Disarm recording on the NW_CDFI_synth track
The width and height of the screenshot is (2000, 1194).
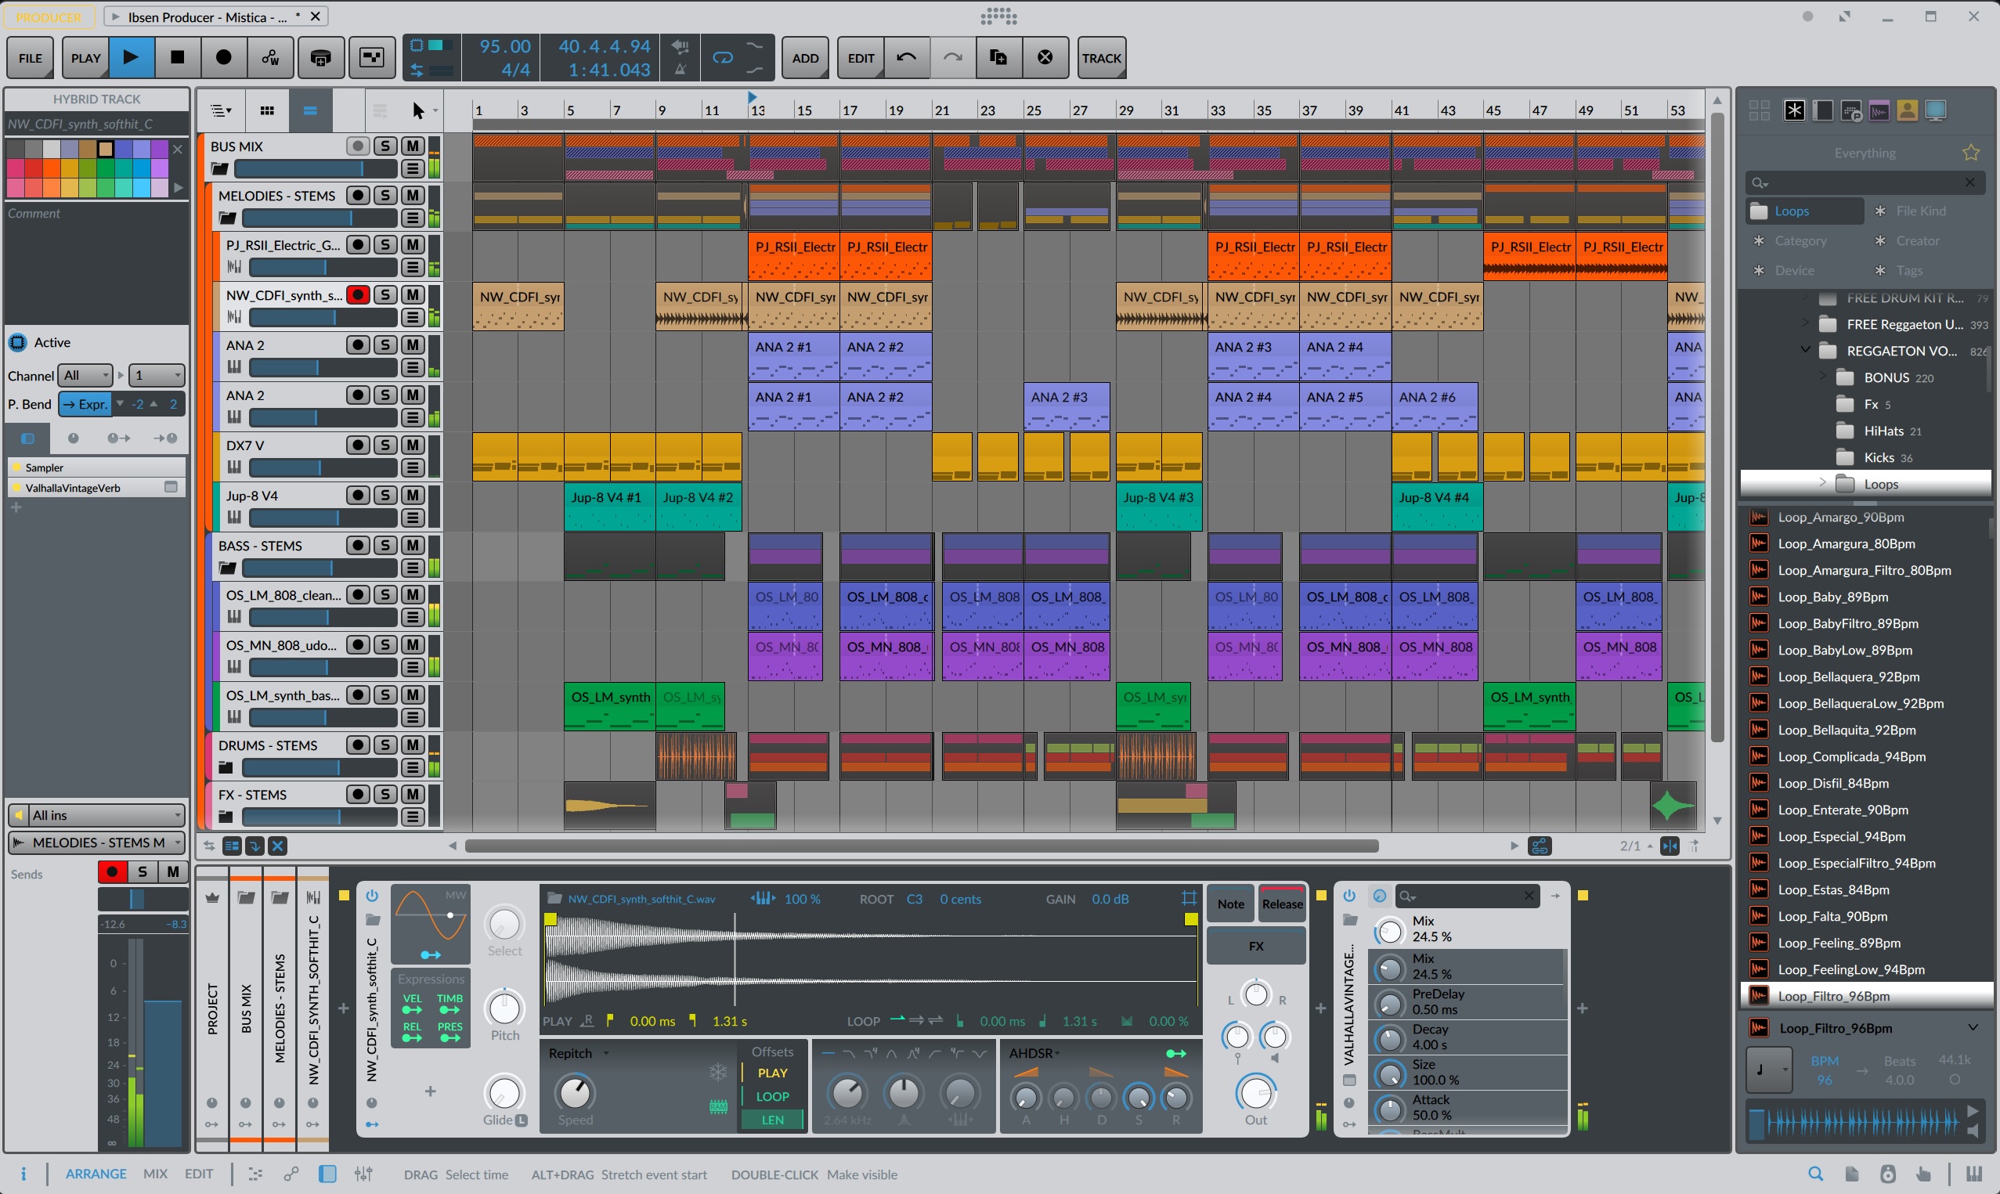(358, 294)
